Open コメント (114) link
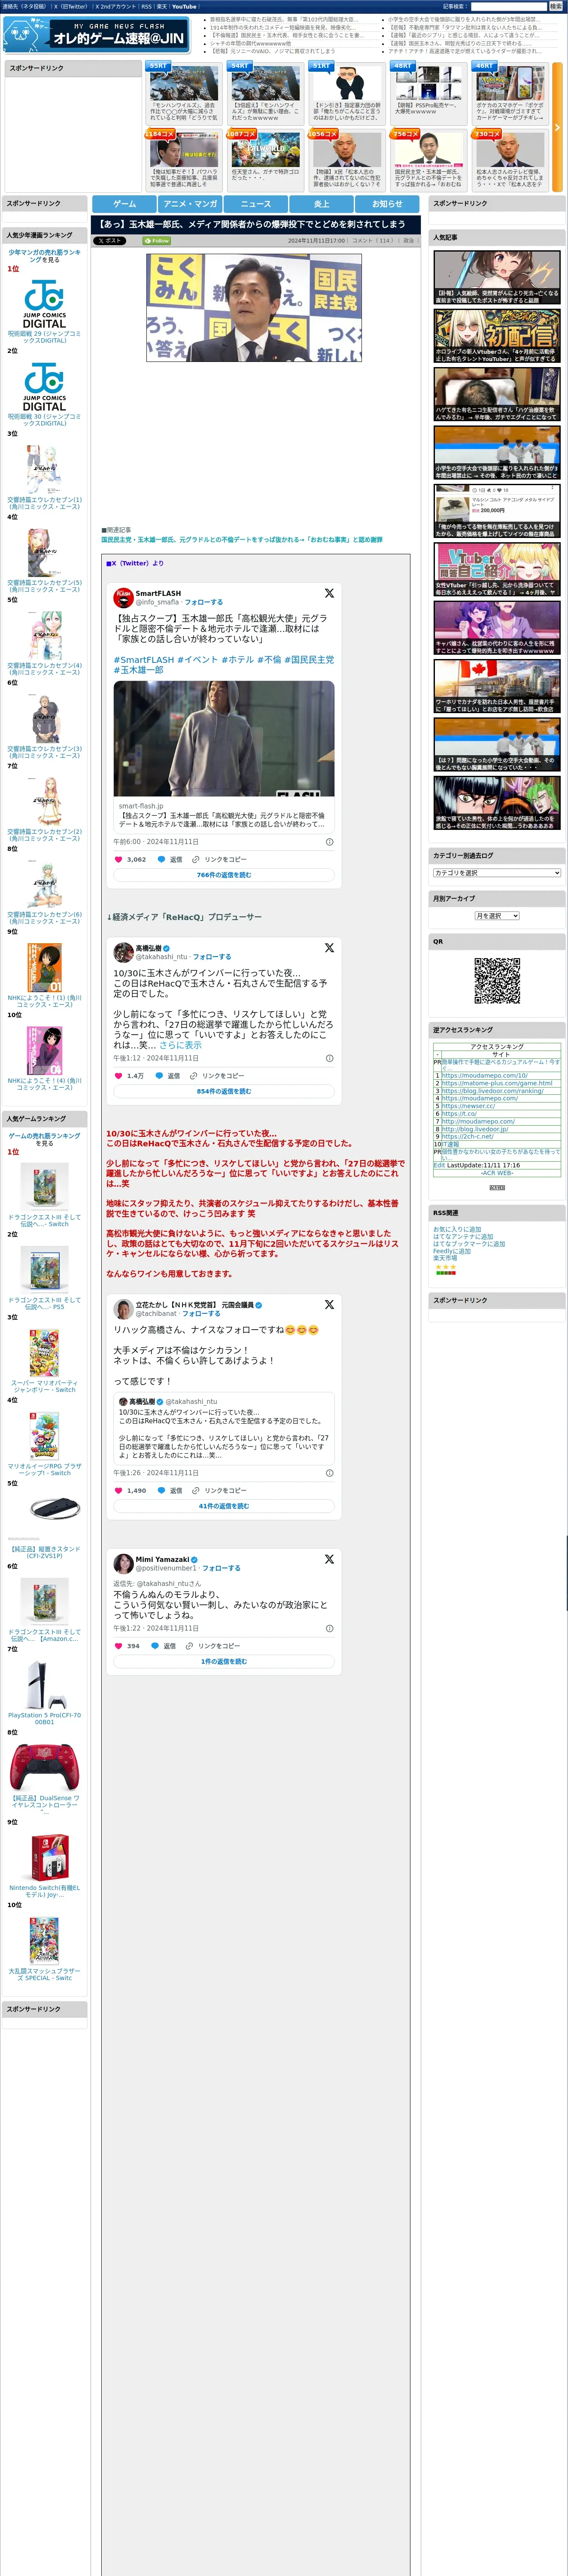Screen dimensions: 568x2576 point(373,241)
